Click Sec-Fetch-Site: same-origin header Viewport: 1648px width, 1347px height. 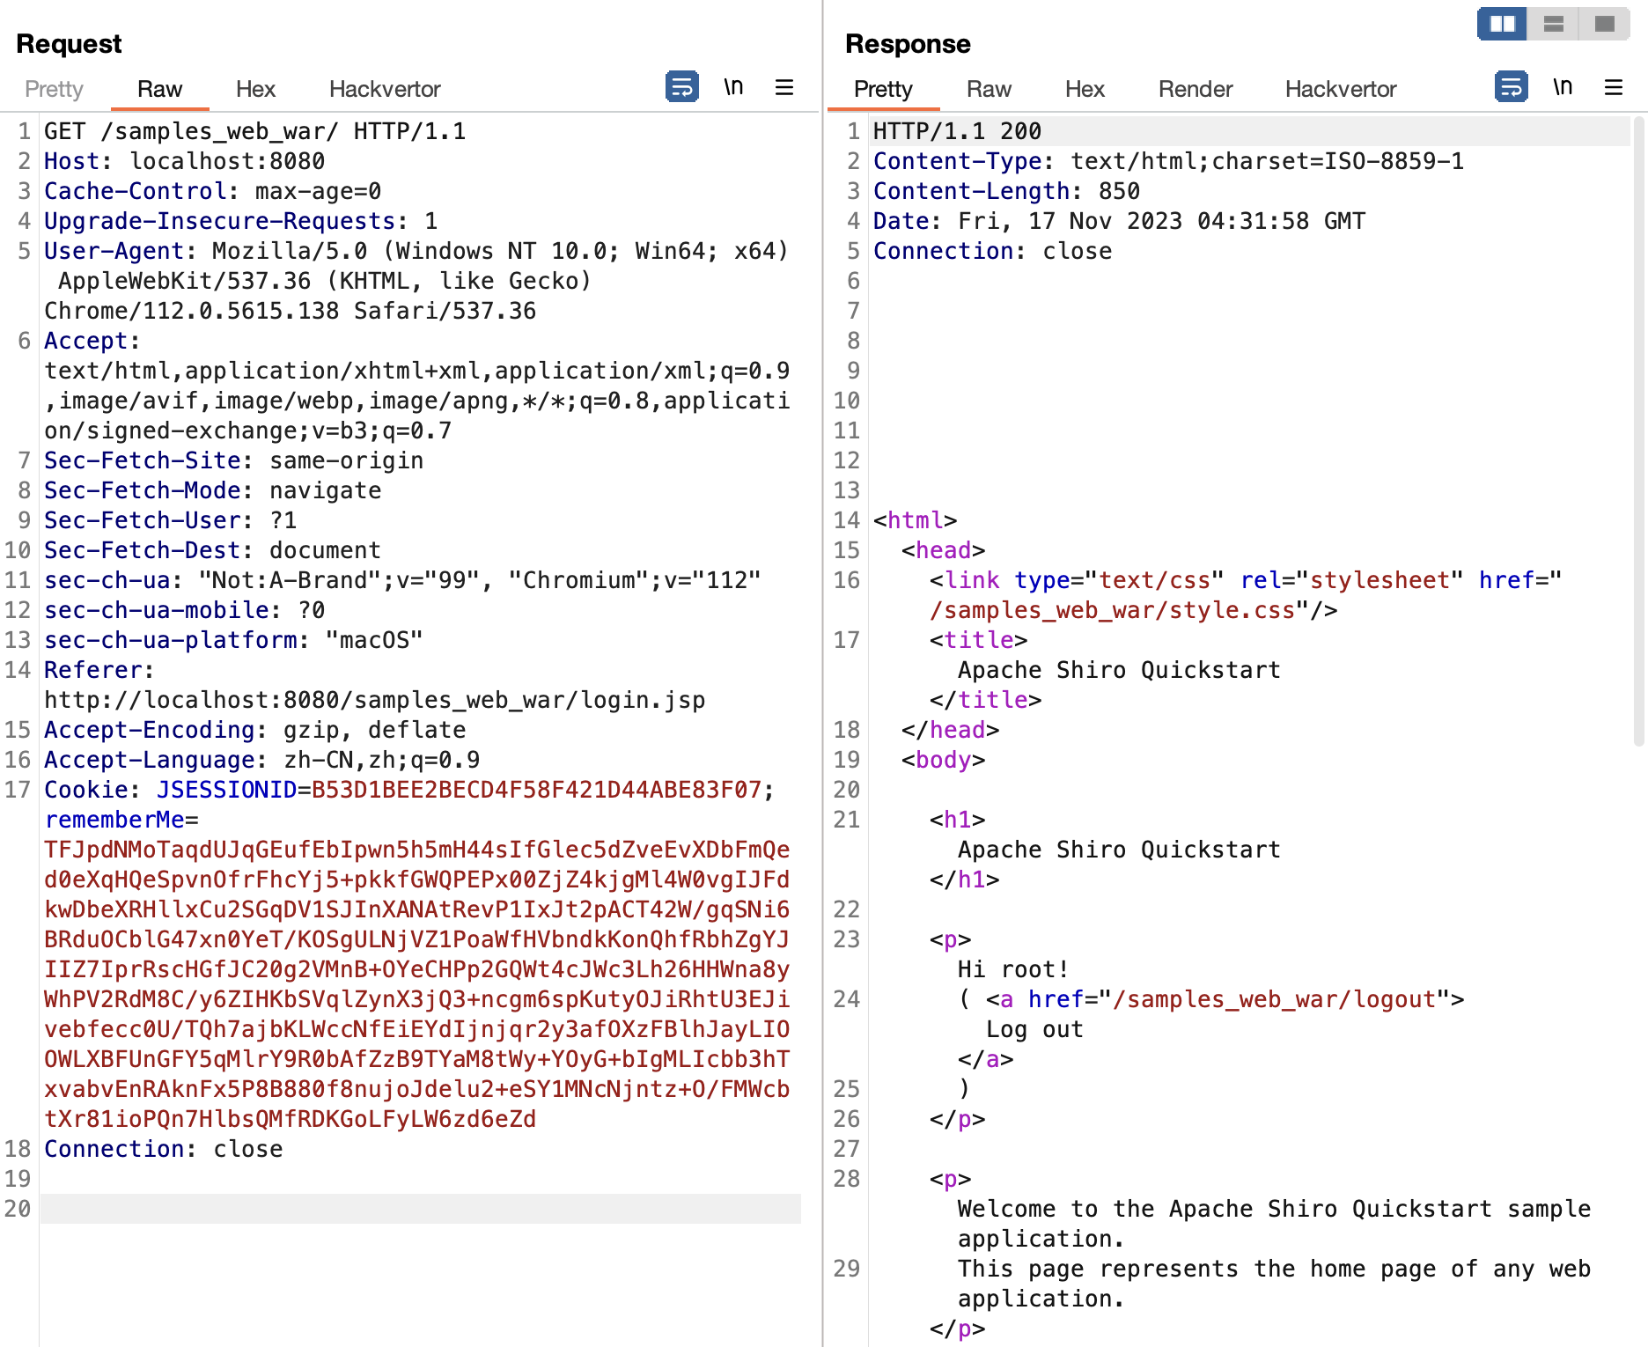click(234, 460)
